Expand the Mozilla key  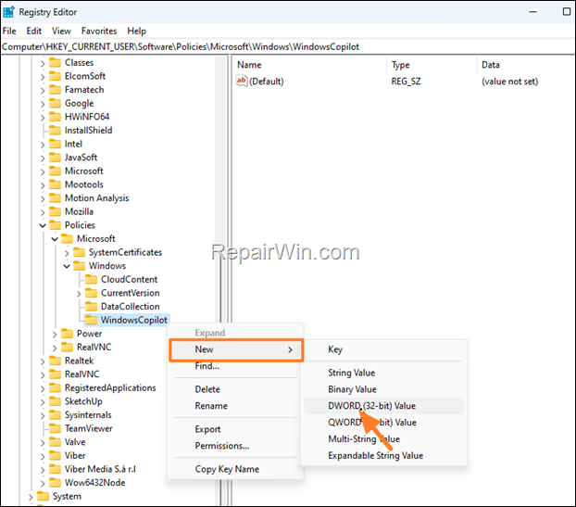43,212
